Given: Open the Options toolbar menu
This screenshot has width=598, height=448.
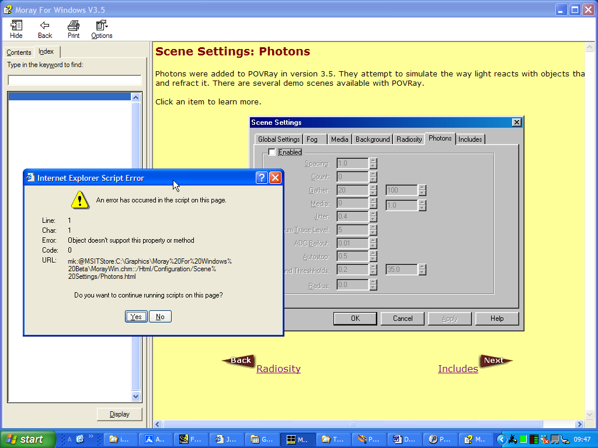Looking at the screenshot, I should point(102,29).
